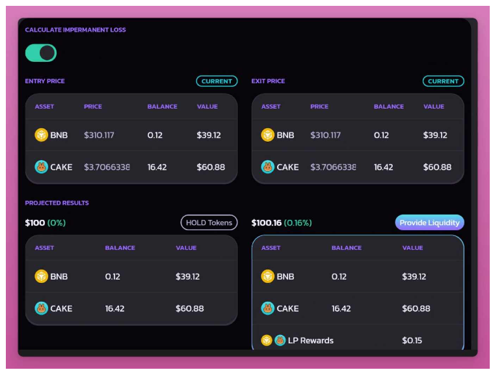Edit the BNB exit price $310.117 field
This screenshot has height=372, width=493.
click(x=325, y=135)
